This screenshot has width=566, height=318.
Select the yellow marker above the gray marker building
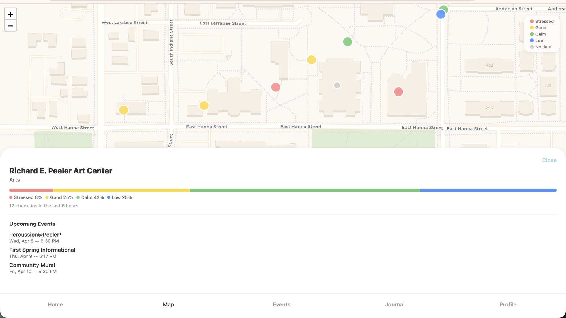tap(311, 60)
